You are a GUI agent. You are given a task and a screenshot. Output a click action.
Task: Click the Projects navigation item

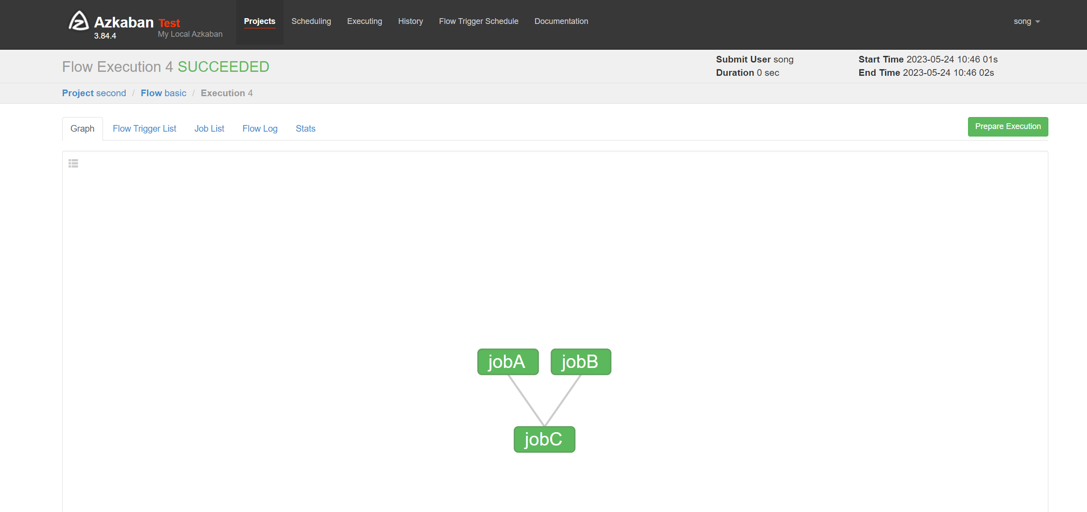click(x=260, y=21)
